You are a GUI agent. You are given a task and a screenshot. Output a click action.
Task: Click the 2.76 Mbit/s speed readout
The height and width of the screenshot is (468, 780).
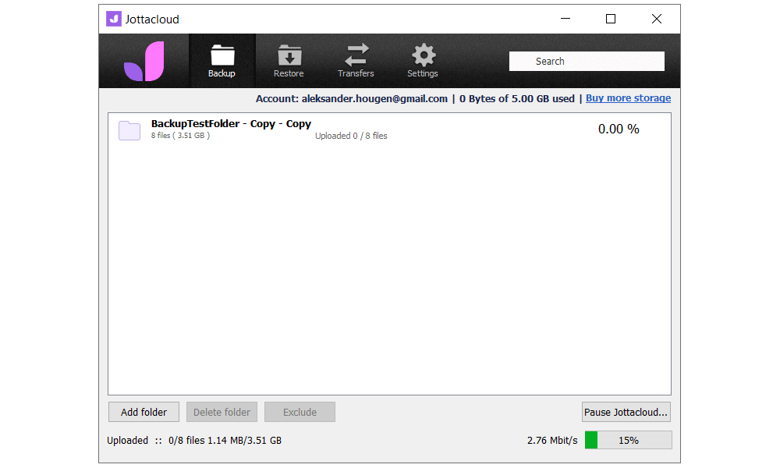(552, 440)
